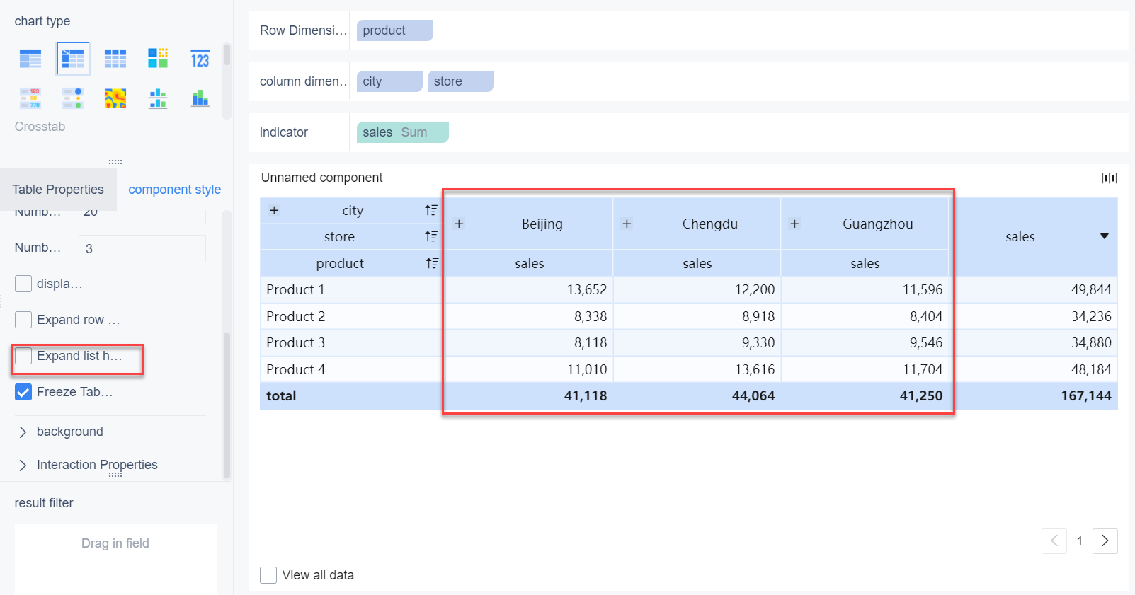Click the city header sort icon
The image size is (1135, 595).
pyautogui.click(x=430, y=210)
